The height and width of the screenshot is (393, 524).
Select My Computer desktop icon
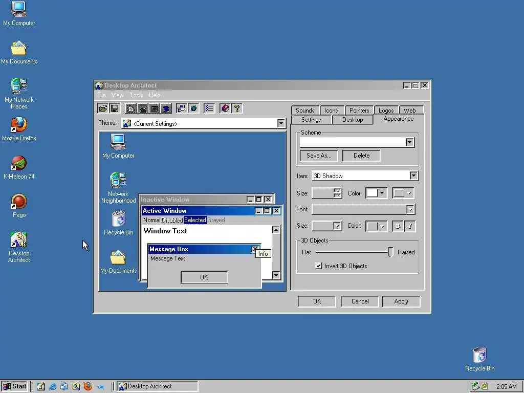[x=19, y=14]
